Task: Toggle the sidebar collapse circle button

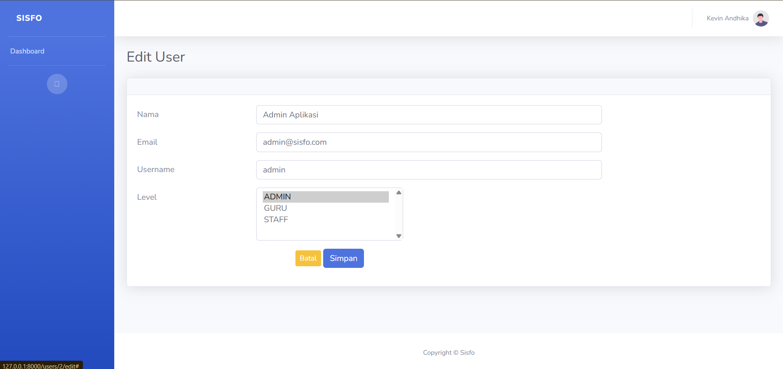Action: tap(57, 84)
